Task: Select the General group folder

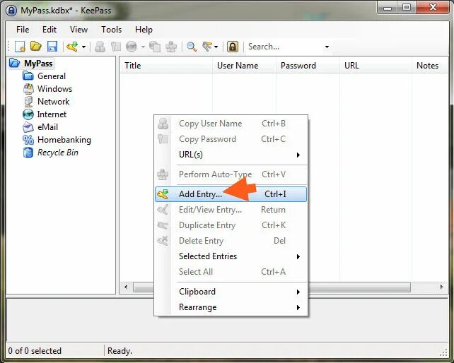Action: (x=52, y=76)
